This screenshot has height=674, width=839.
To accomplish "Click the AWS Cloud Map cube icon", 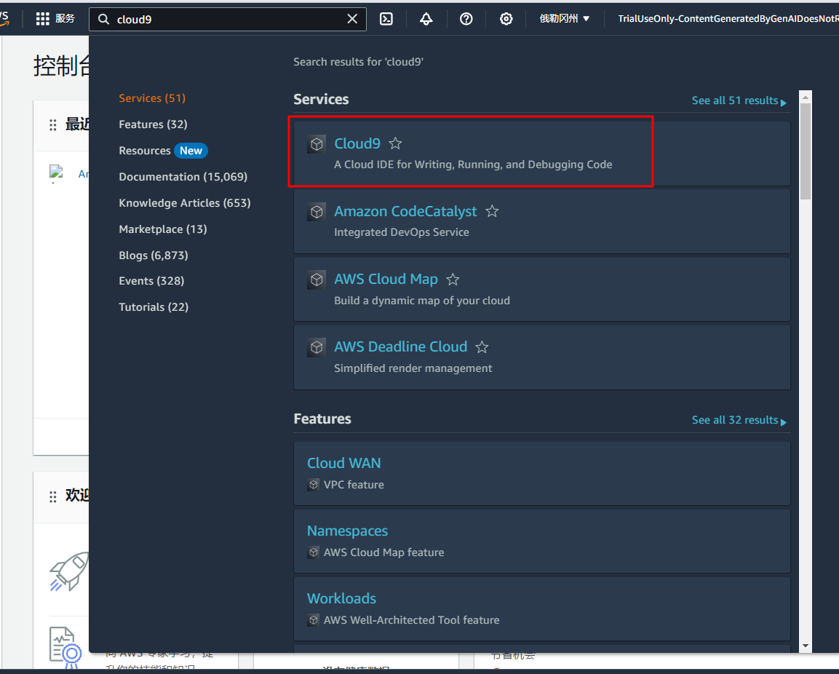I will pyautogui.click(x=317, y=279).
